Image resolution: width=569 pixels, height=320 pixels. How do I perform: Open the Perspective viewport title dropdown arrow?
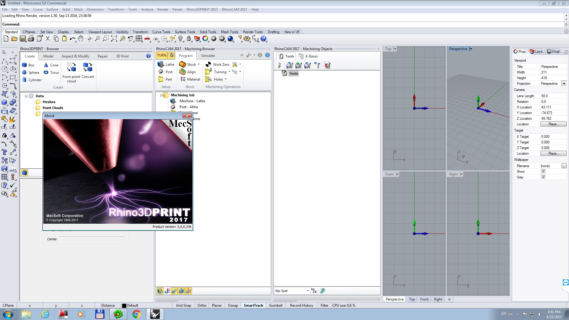point(471,49)
